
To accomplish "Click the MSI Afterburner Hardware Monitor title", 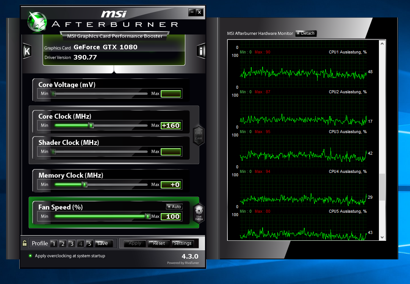I will click(260, 33).
